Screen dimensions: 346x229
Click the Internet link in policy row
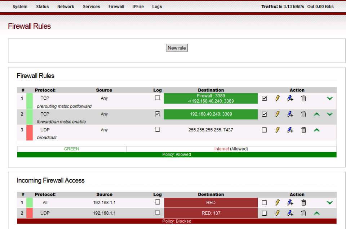pyautogui.click(x=221, y=149)
